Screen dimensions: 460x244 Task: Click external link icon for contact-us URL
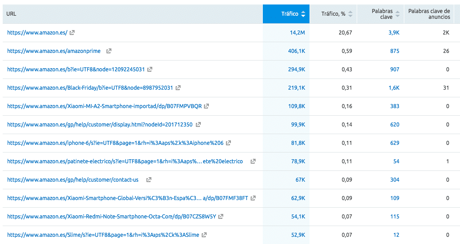point(149,179)
